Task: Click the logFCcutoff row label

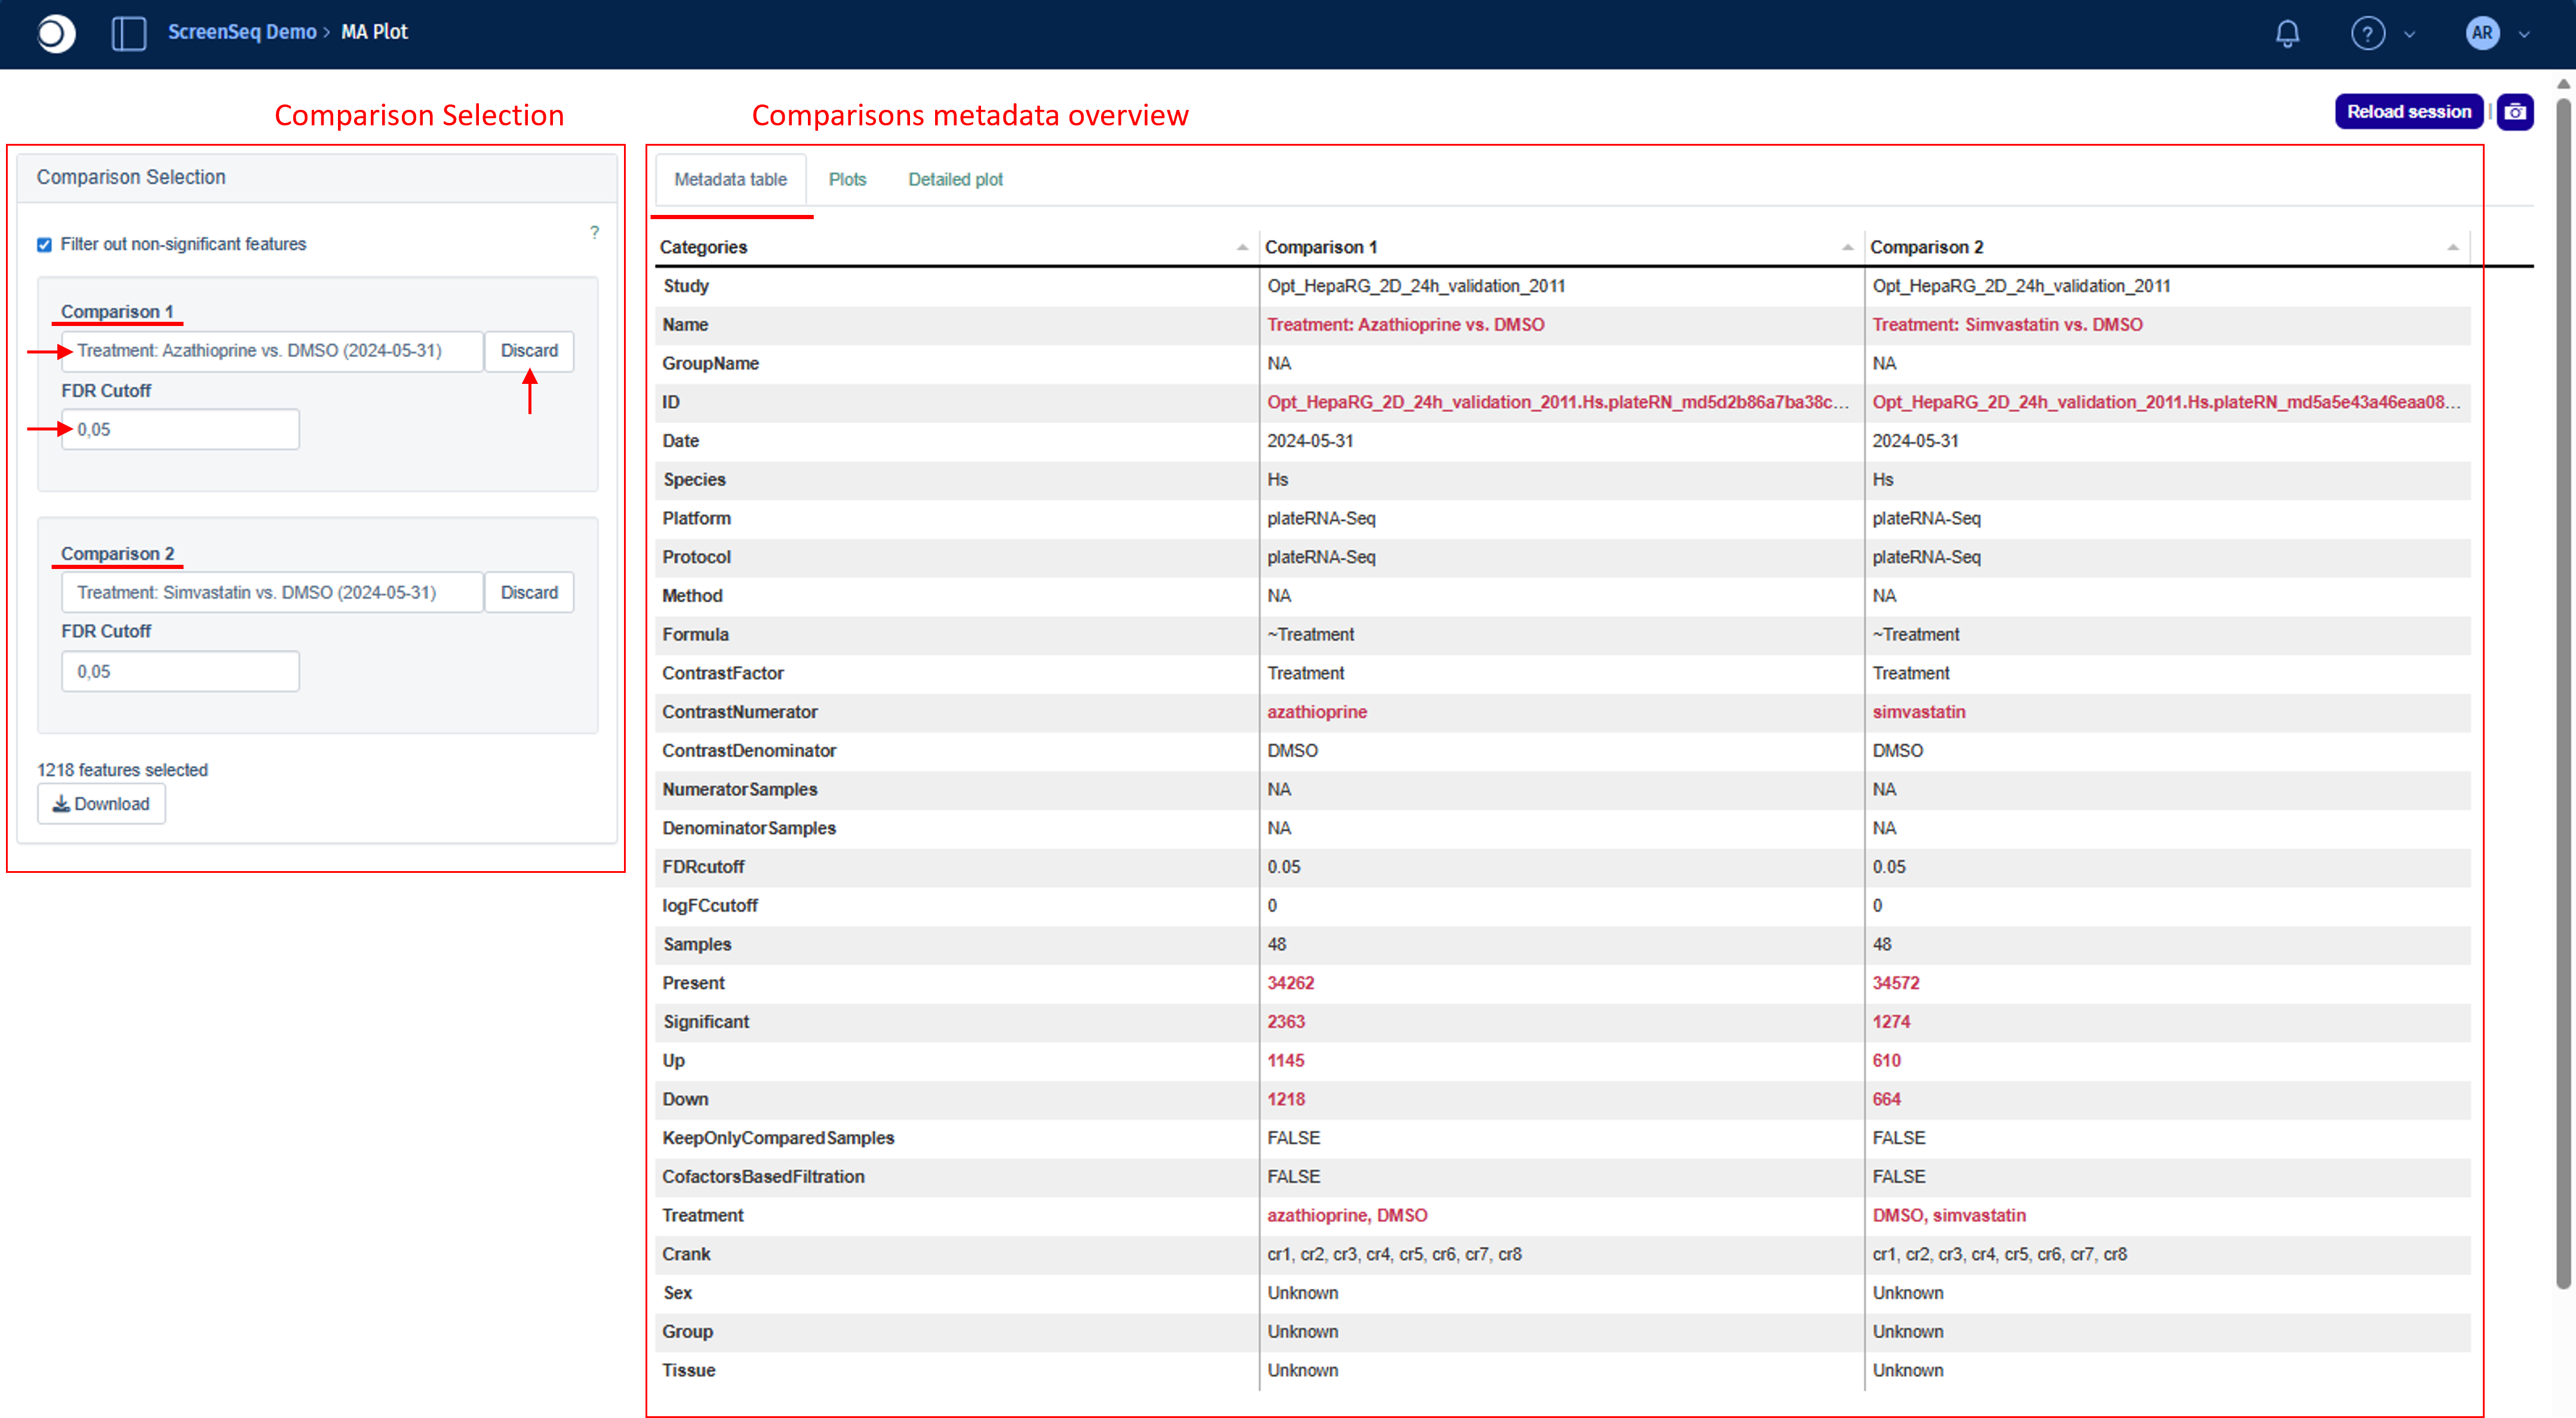Action: tap(709, 906)
